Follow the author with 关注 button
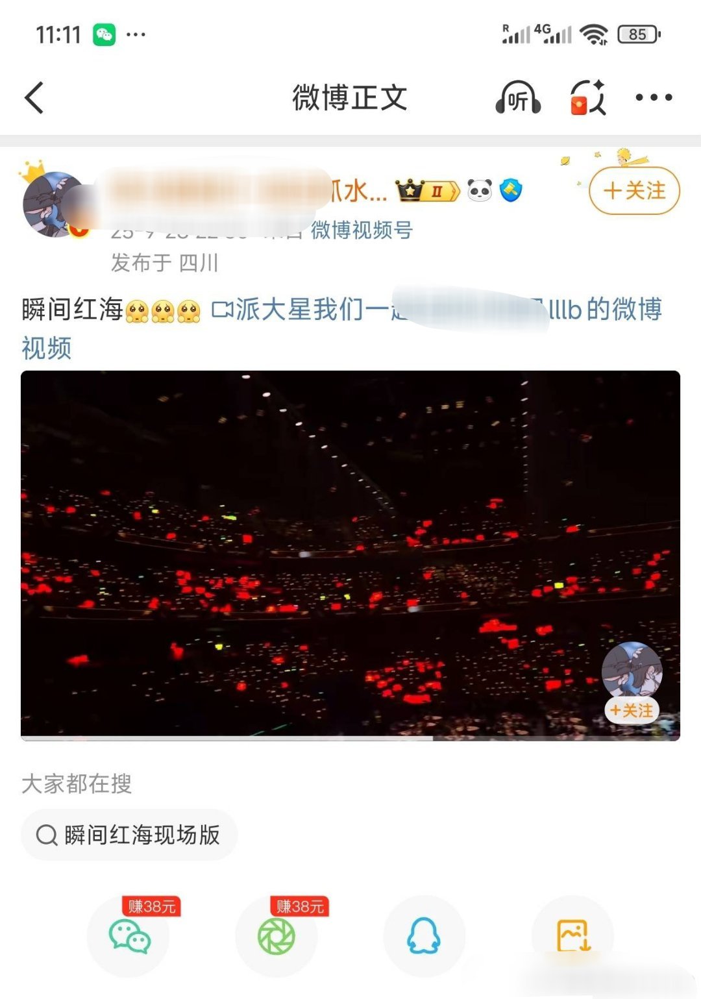 click(x=634, y=191)
